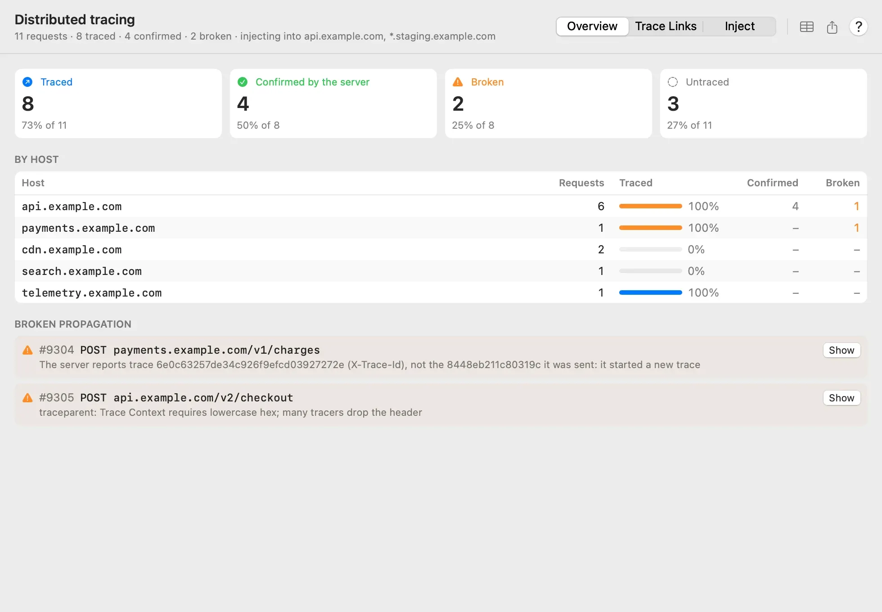882x612 pixels.
Task: Click the Broken column header
Action: click(x=842, y=183)
